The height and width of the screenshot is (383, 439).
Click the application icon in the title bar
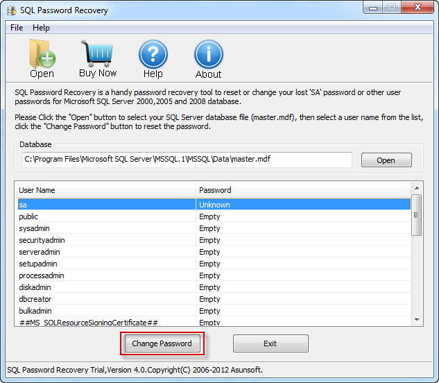pyautogui.click(x=12, y=10)
